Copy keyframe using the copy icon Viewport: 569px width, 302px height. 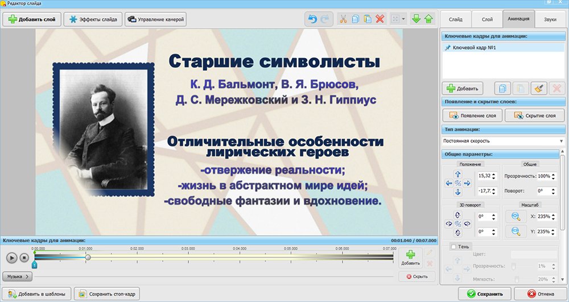502,88
